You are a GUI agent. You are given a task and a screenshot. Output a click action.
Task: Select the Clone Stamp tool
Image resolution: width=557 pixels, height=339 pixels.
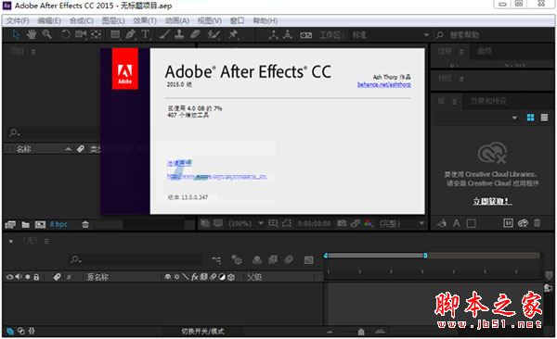(x=179, y=34)
